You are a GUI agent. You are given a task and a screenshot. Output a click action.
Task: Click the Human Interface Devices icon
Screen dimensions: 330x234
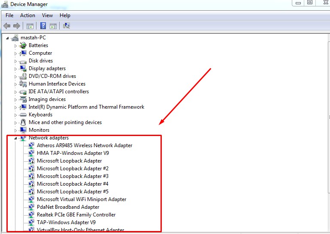(23, 84)
